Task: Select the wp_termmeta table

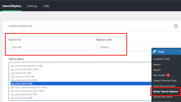Action: click(x=24, y=94)
